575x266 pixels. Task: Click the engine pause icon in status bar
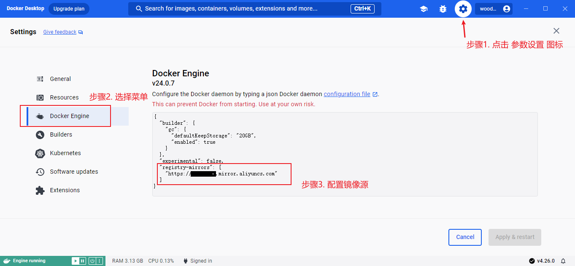pyautogui.click(x=82, y=261)
